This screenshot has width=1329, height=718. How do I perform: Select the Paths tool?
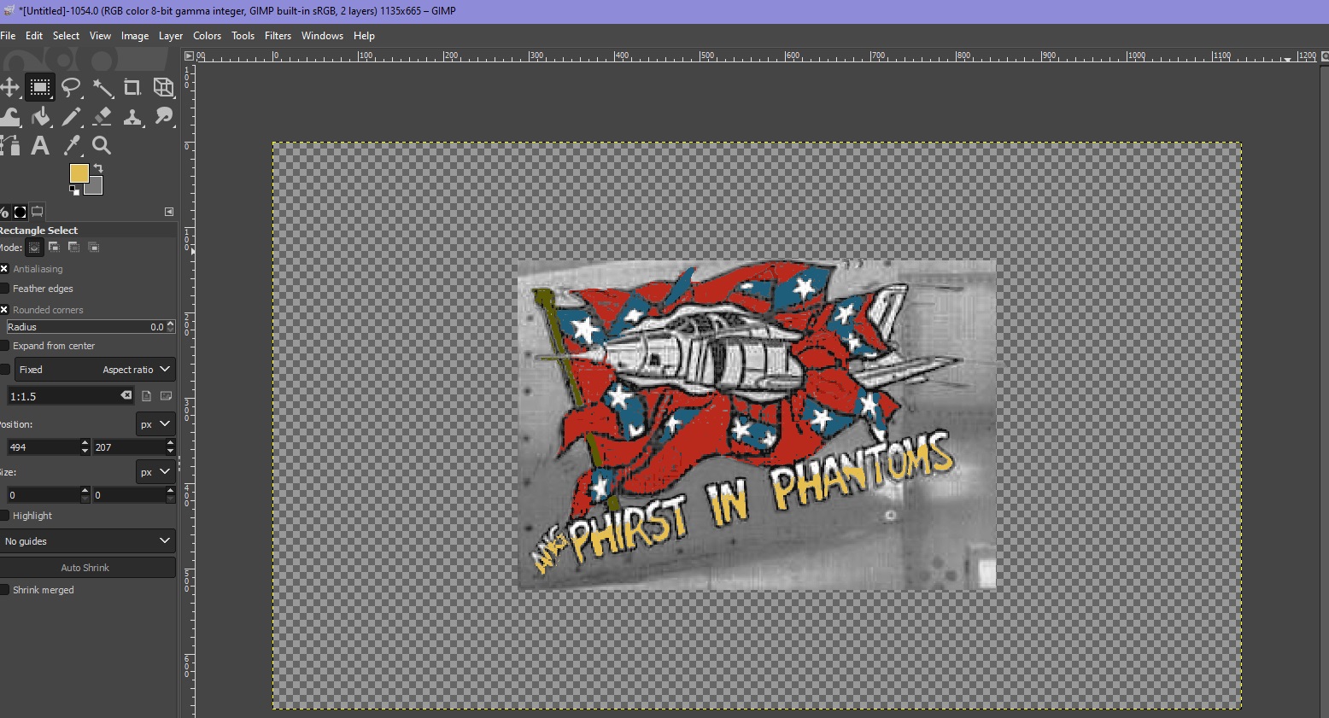click(x=9, y=146)
